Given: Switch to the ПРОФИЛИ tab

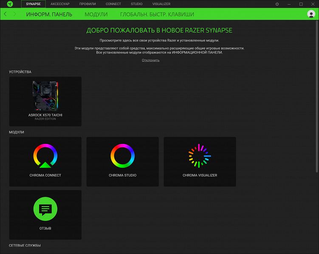Looking at the screenshot, I should coord(88,4).
